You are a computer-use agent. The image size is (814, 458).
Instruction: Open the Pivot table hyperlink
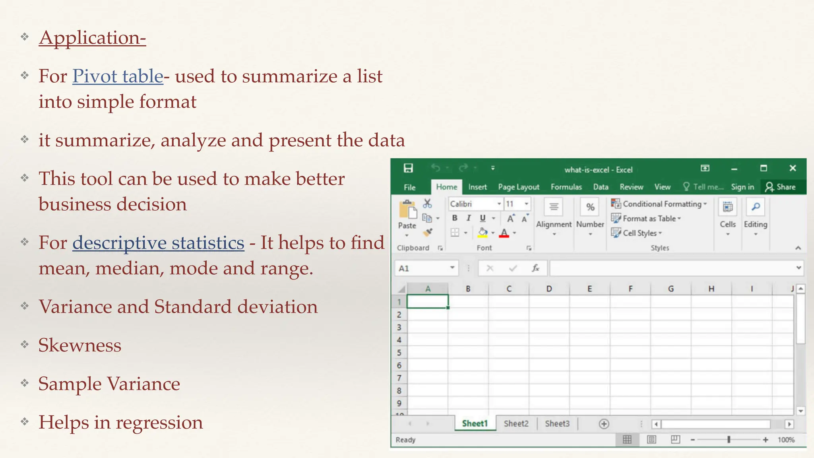coord(118,76)
